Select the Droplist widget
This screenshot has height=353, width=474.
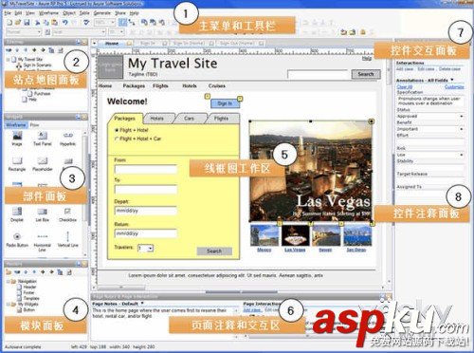17,214
